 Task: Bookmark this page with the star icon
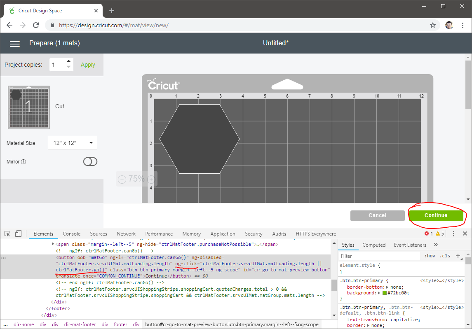click(433, 25)
